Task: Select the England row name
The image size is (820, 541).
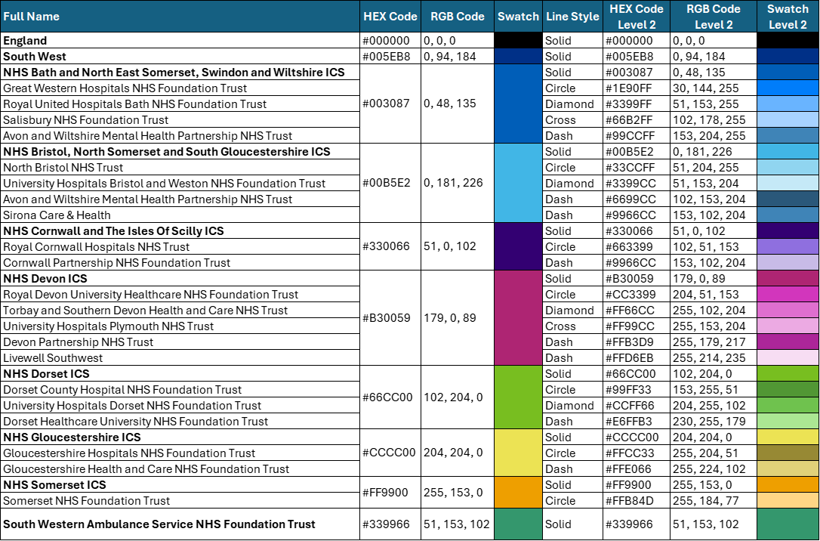Action: (180, 40)
